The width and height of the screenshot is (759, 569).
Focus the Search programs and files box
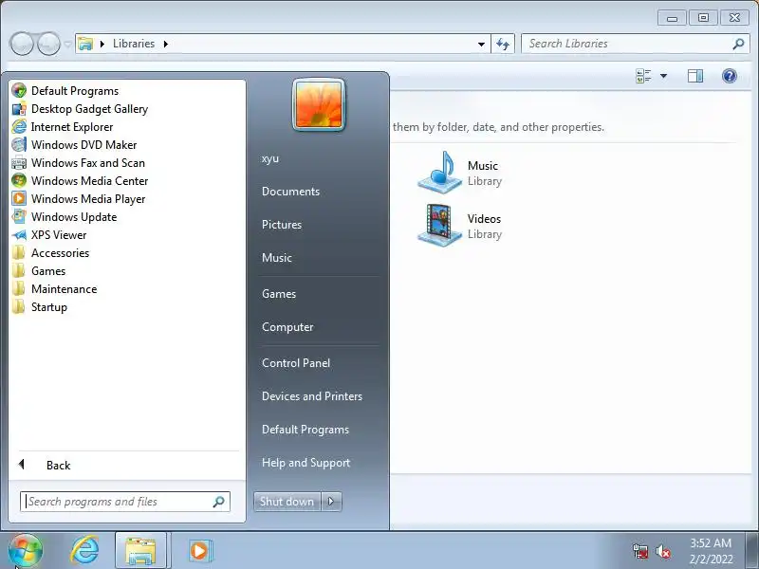(x=125, y=502)
